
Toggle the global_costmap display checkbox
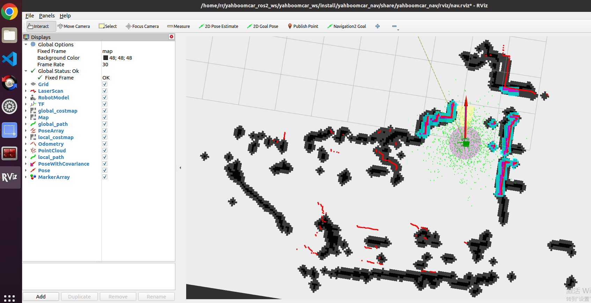[x=105, y=111]
